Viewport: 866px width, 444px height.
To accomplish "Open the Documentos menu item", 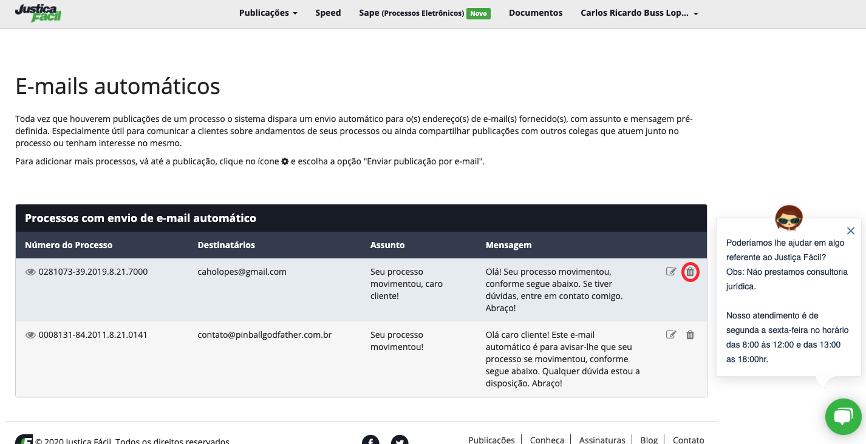I will [x=536, y=13].
